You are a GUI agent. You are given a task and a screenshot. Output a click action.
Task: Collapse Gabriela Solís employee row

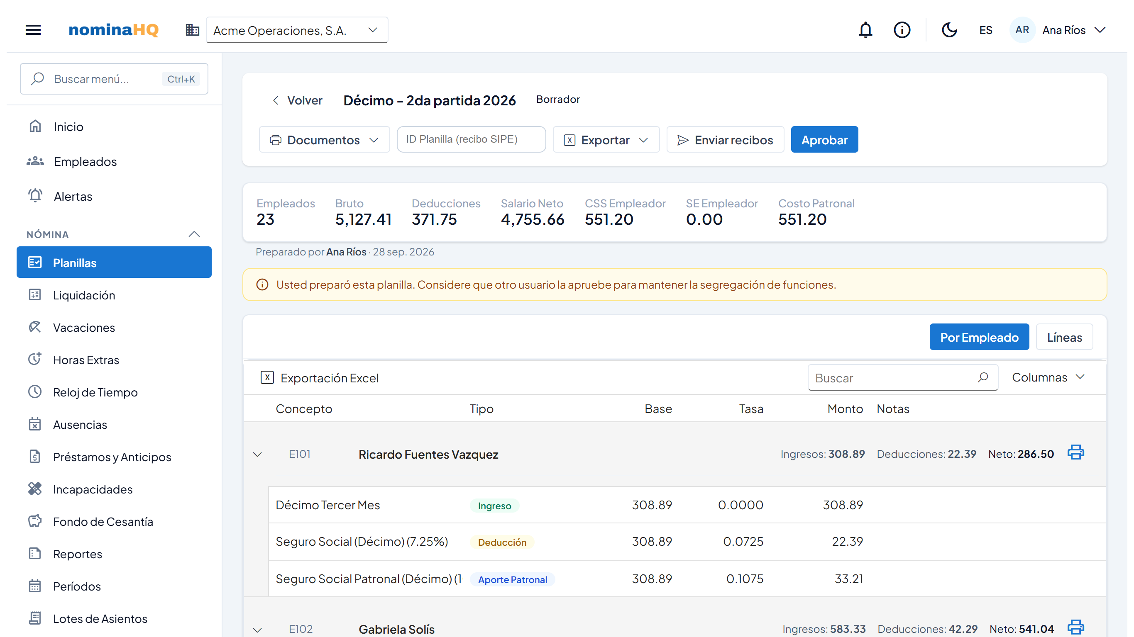click(x=257, y=630)
